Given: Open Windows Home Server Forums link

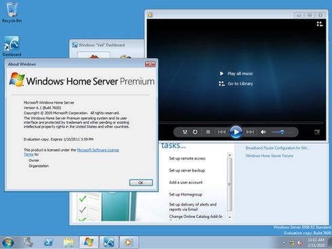Looking at the screenshot, I should point(269,156).
